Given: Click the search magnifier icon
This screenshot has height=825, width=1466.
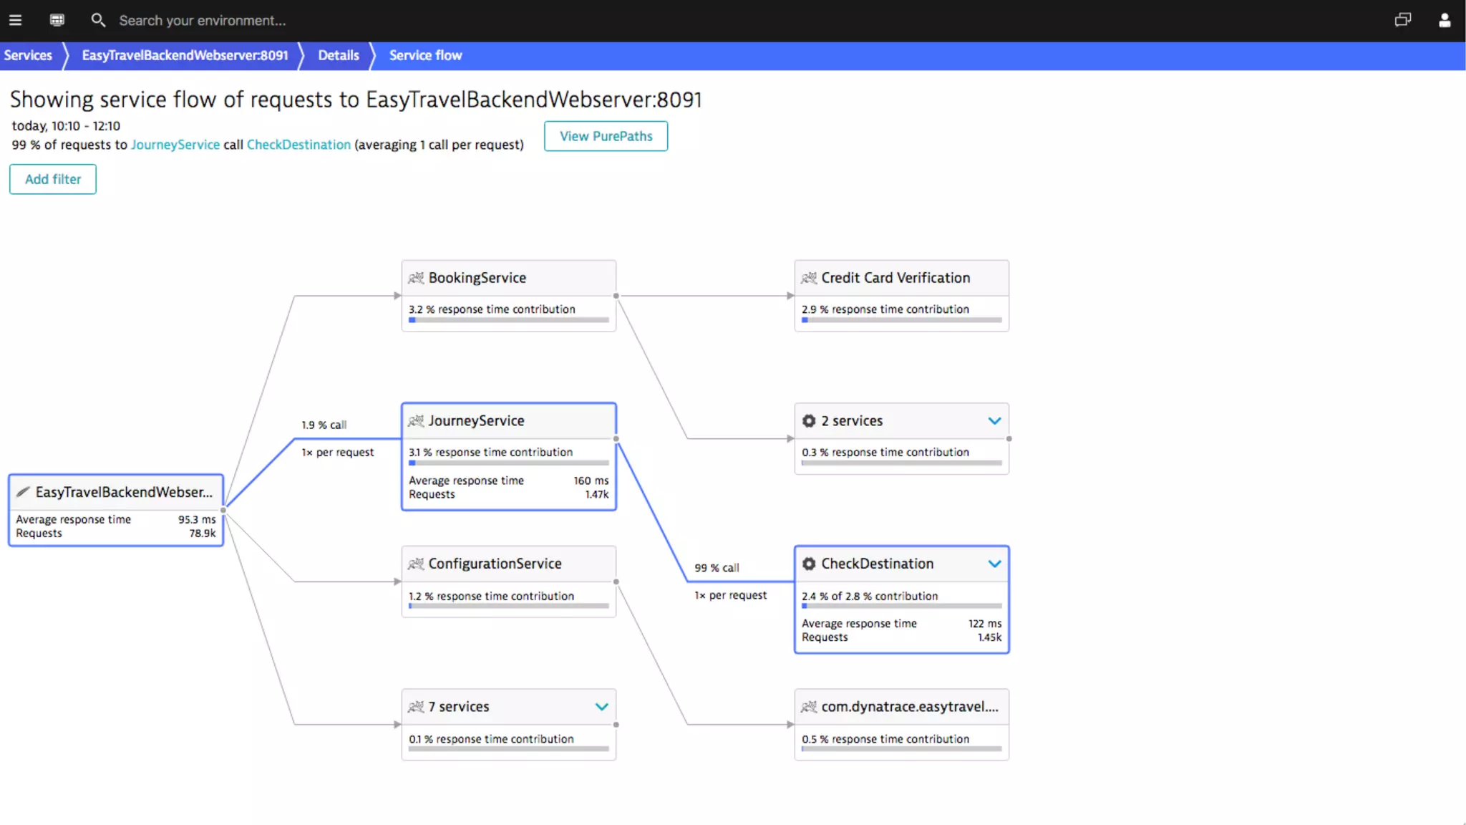Looking at the screenshot, I should [98, 20].
